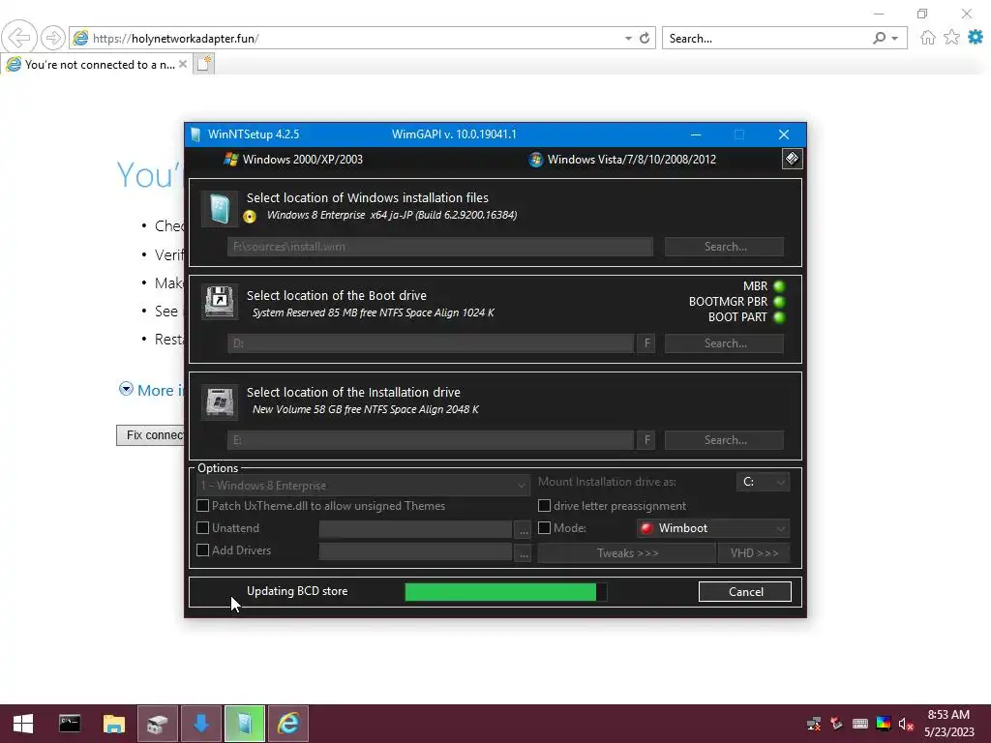Click the disk tool taskbar icon
The height and width of the screenshot is (743, 991).
coord(158,724)
